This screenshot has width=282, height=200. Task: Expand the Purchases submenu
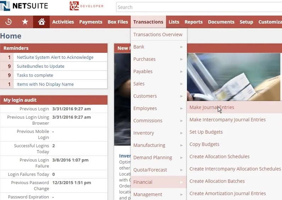click(x=159, y=59)
